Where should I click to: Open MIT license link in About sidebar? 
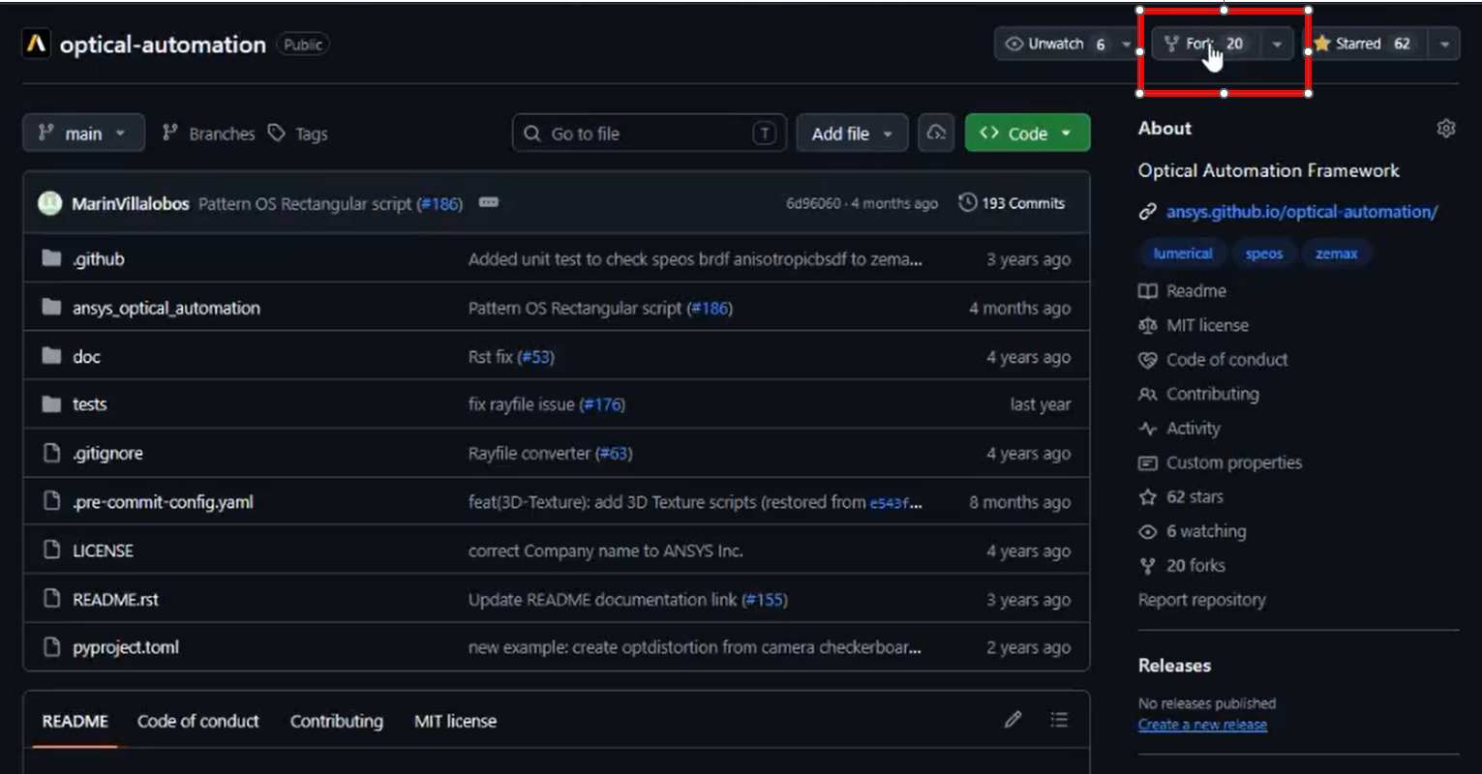pyautogui.click(x=1194, y=325)
